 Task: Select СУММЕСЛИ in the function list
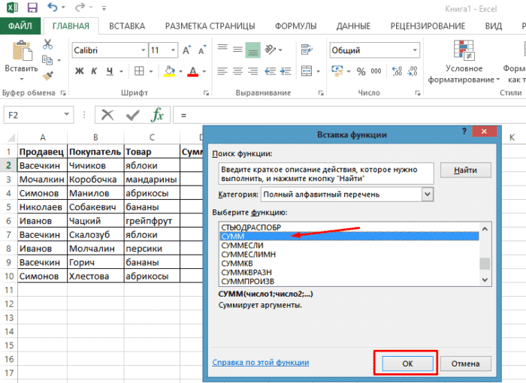[241, 245]
